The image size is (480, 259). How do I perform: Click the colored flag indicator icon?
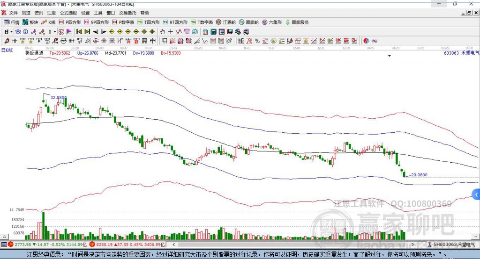pyautogui.click(x=69, y=32)
